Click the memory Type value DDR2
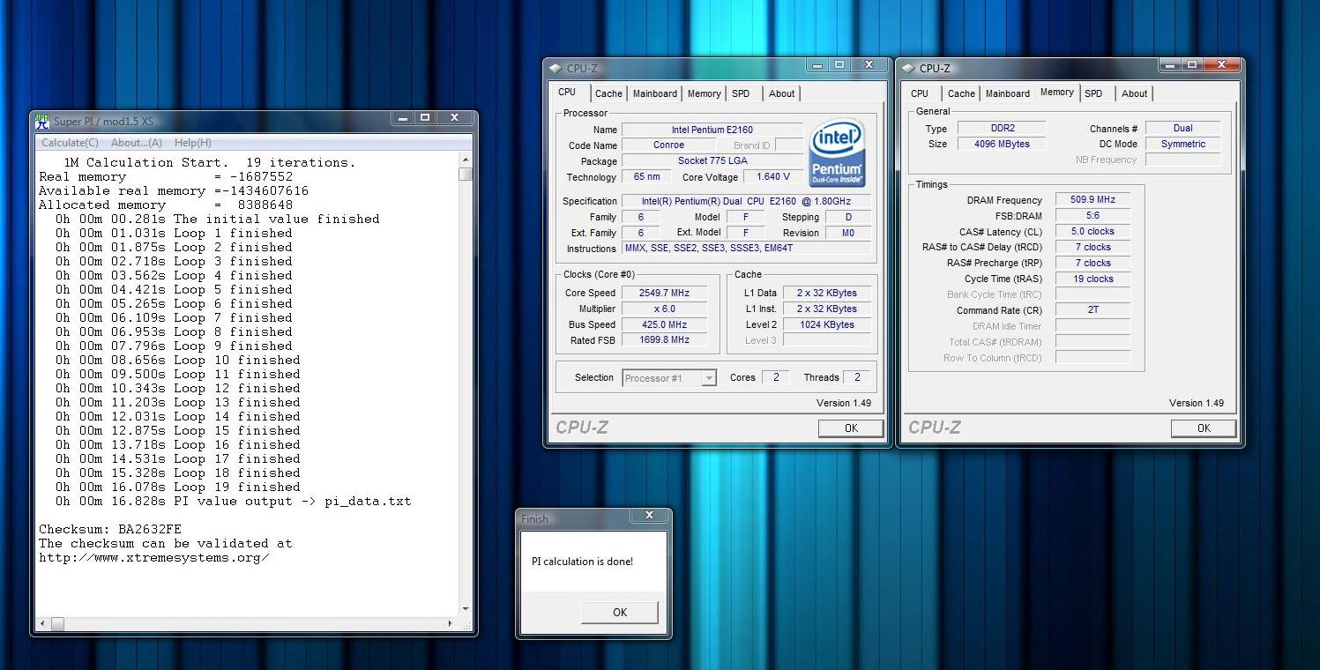This screenshot has width=1320, height=670. 1002,129
